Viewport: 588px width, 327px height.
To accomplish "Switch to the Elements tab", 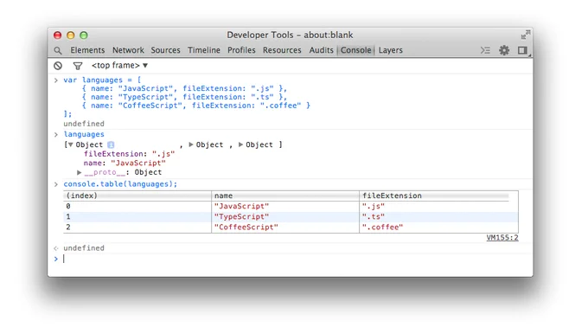I will pyautogui.click(x=87, y=50).
